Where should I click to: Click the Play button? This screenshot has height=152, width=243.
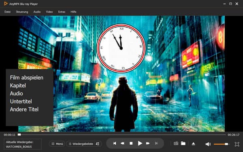click(140, 144)
